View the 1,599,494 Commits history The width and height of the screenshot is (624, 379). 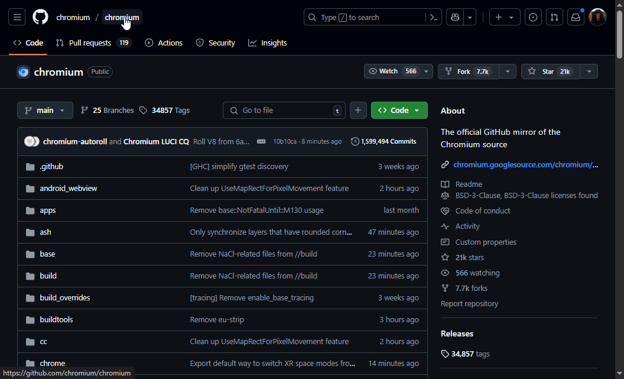click(383, 141)
